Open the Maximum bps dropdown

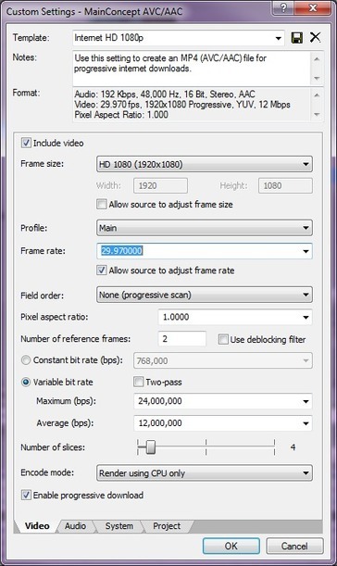[306, 401]
